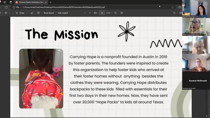
Task: Close the Princess Diaries Orientation tab
Action: (x=46, y=2)
